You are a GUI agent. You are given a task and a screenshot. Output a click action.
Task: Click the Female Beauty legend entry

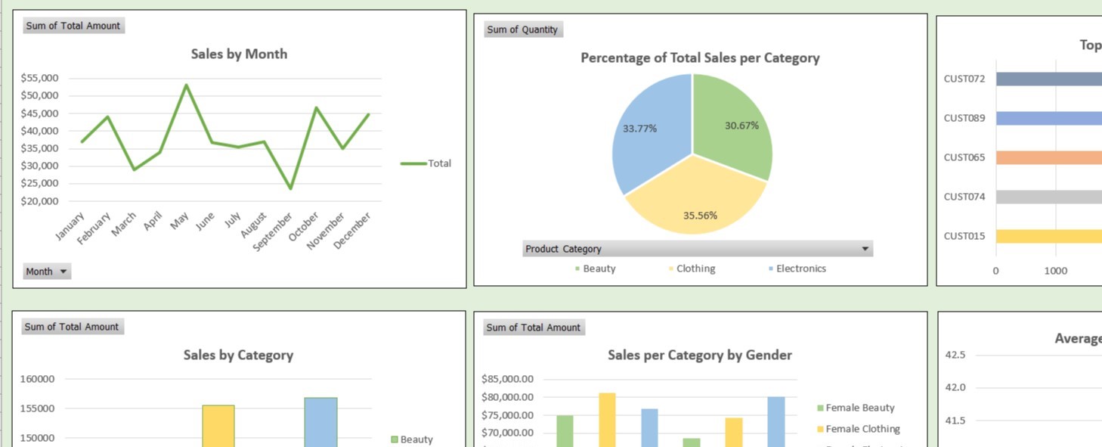856,408
